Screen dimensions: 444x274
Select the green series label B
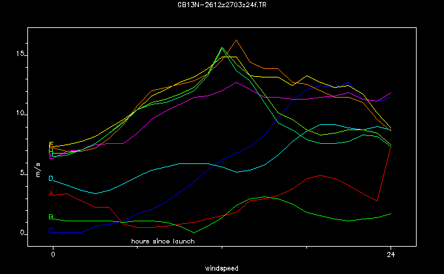point(51,217)
